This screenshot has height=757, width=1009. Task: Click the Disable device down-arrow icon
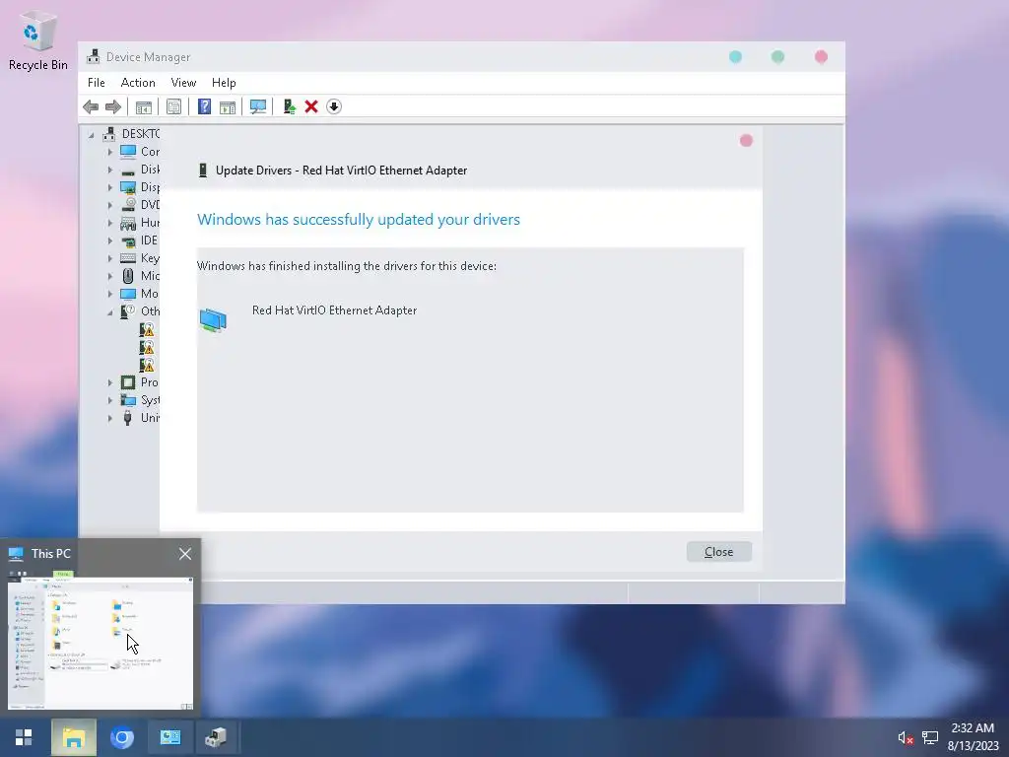[x=334, y=106]
